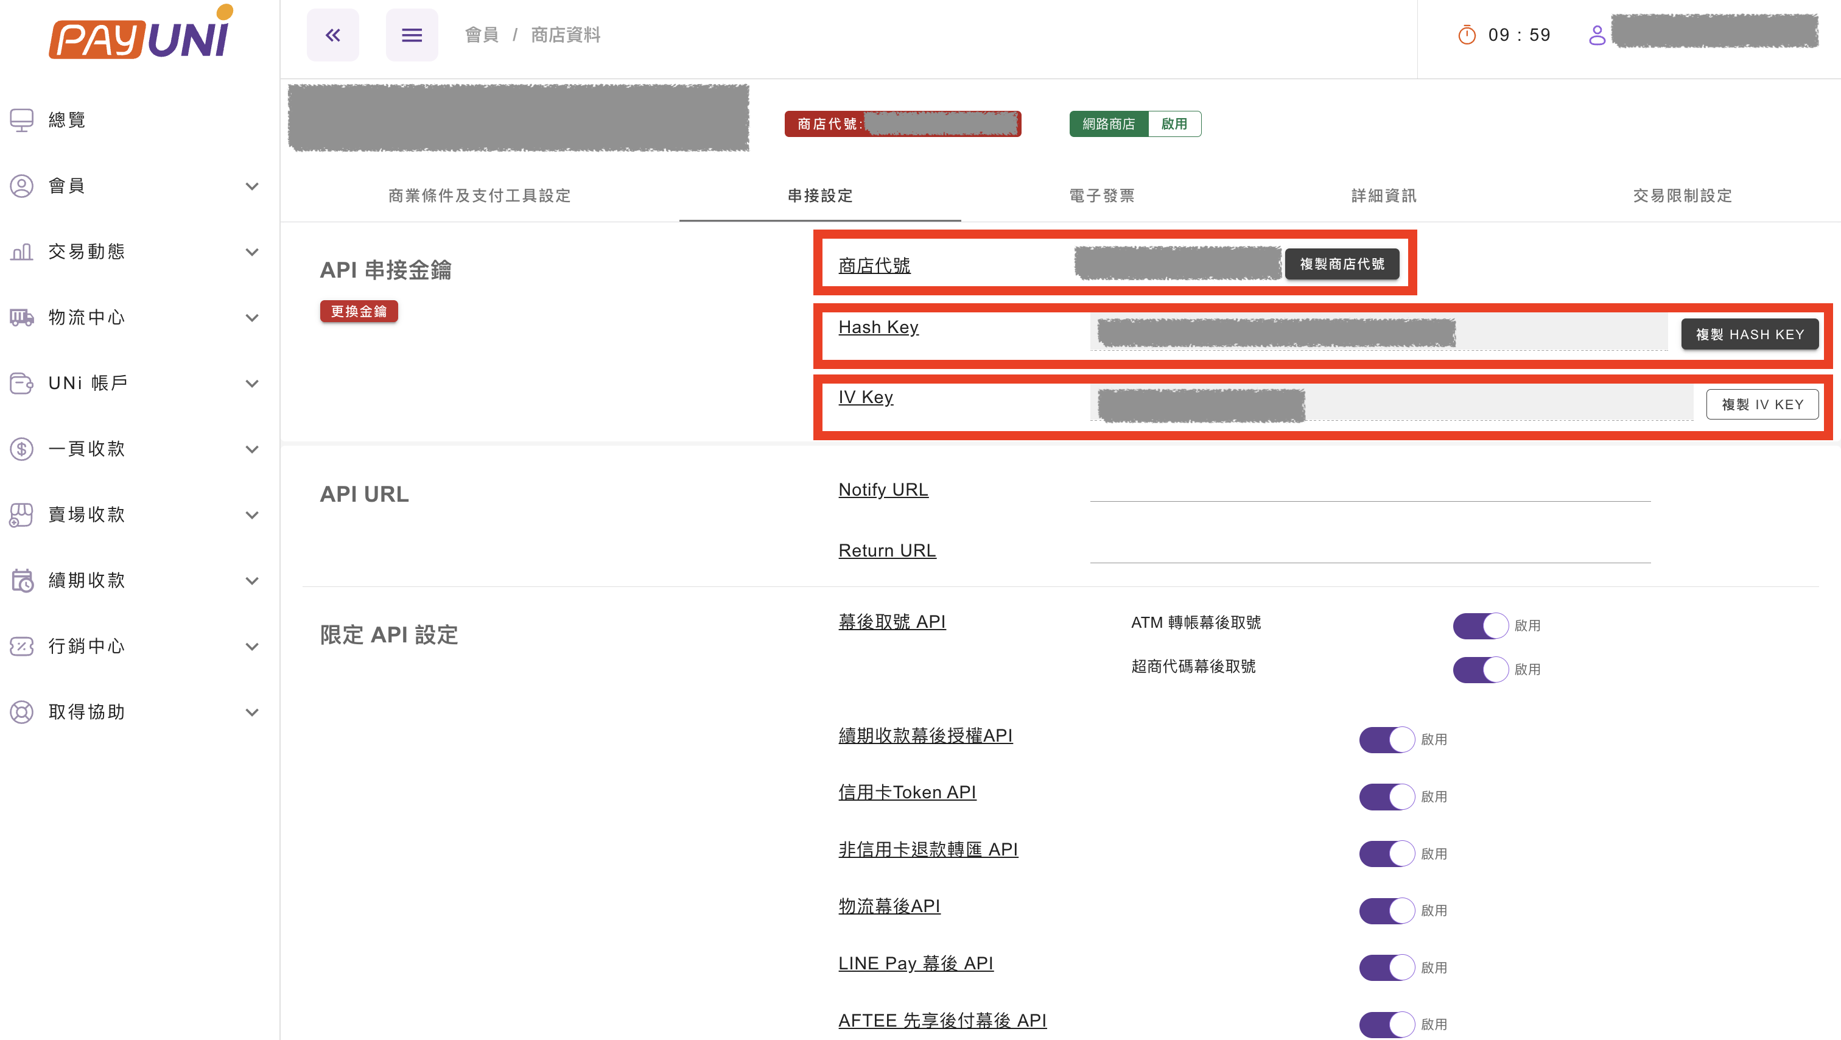
Task: Click the red 更換金鑰 button
Action: [359, 312]
